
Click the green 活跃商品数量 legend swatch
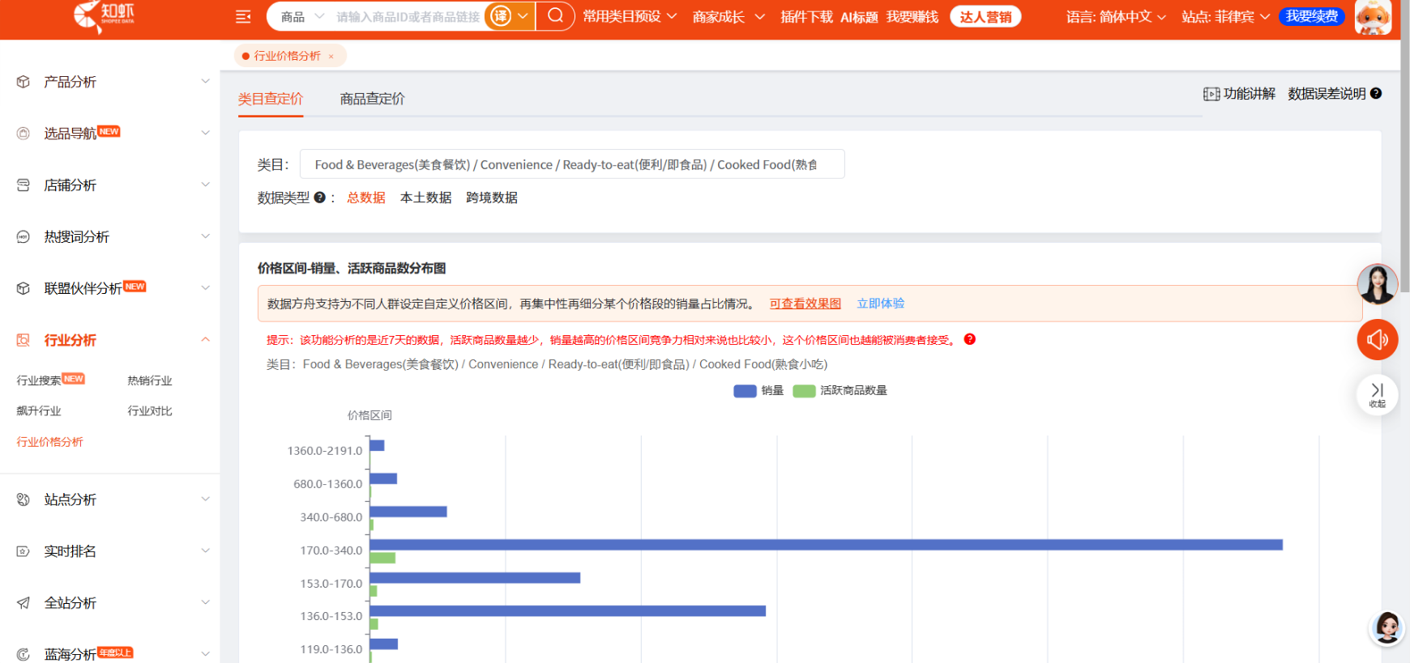804,391
